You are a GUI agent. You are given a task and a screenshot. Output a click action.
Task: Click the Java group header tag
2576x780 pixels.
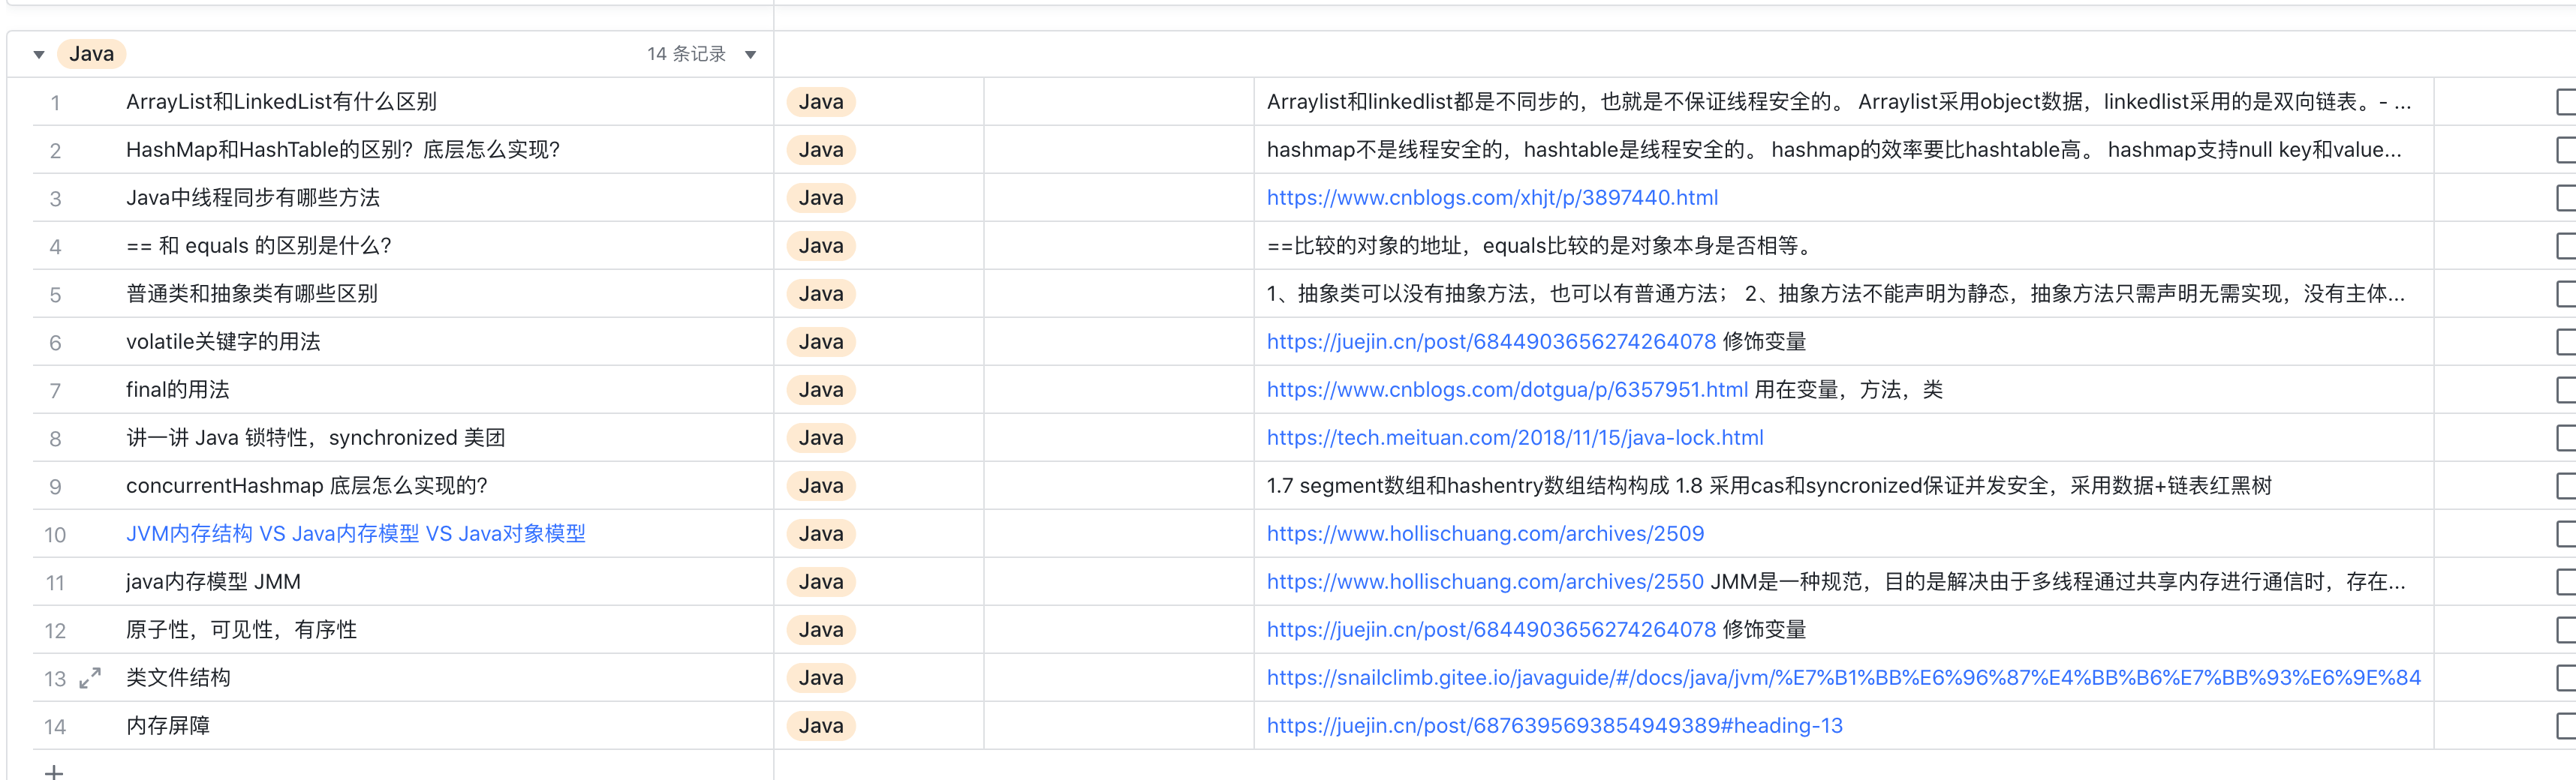point(91,54)
